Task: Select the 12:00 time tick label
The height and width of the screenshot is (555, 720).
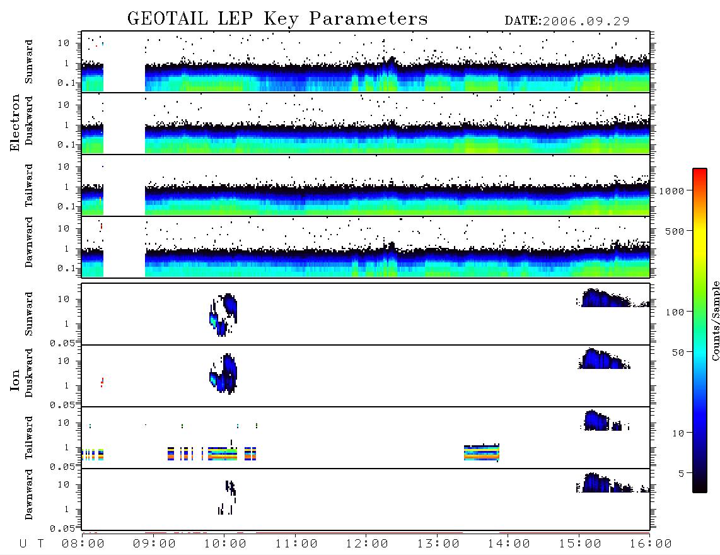Action: point(368,544)
